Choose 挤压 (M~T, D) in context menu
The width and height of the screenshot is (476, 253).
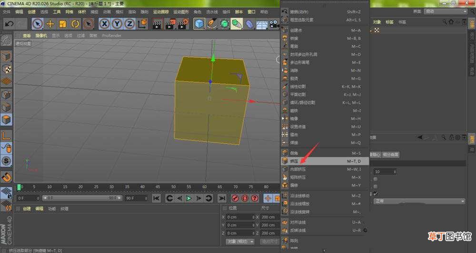point(325,161)
